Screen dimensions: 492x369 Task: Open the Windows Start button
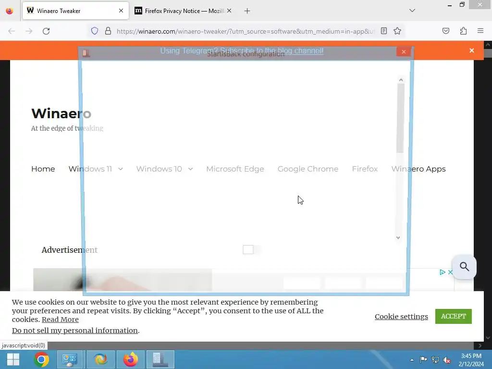13,359
